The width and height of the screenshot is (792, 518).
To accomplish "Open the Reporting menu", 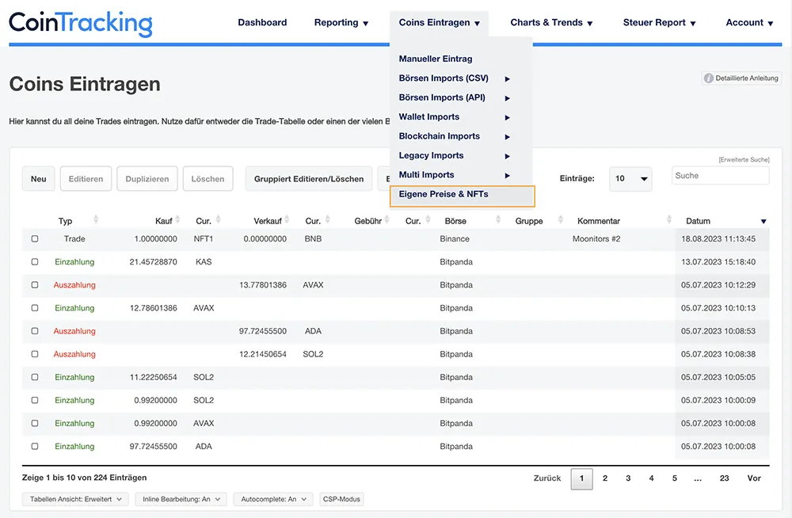I will [x=341, y=23].
